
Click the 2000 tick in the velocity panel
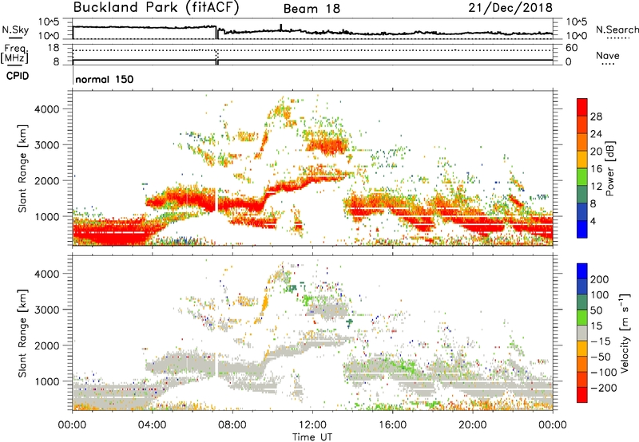[46, 345]
